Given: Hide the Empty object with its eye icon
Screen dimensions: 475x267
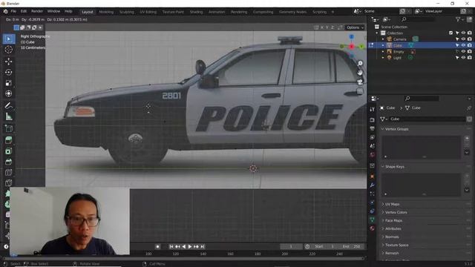Looking at the screenshot, I should coord(463,51).
